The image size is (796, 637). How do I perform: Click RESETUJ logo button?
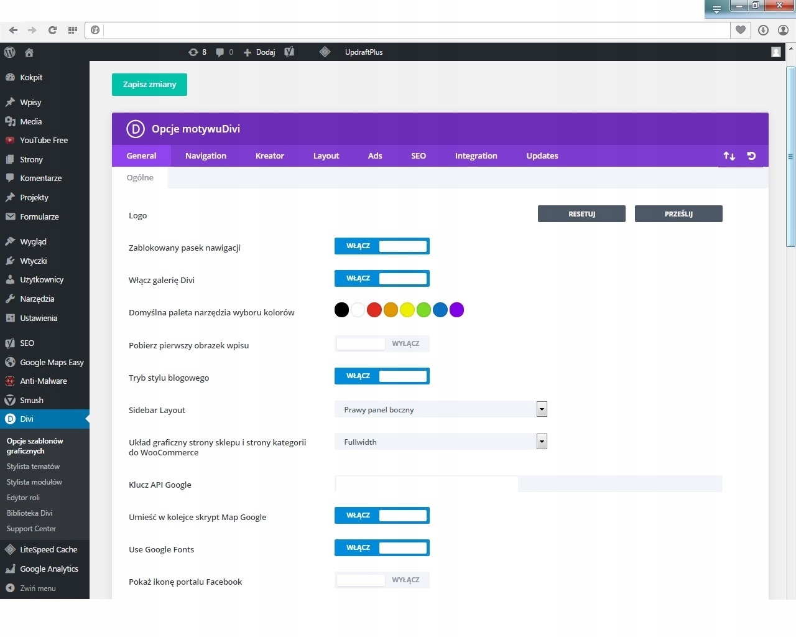point(581,214)
